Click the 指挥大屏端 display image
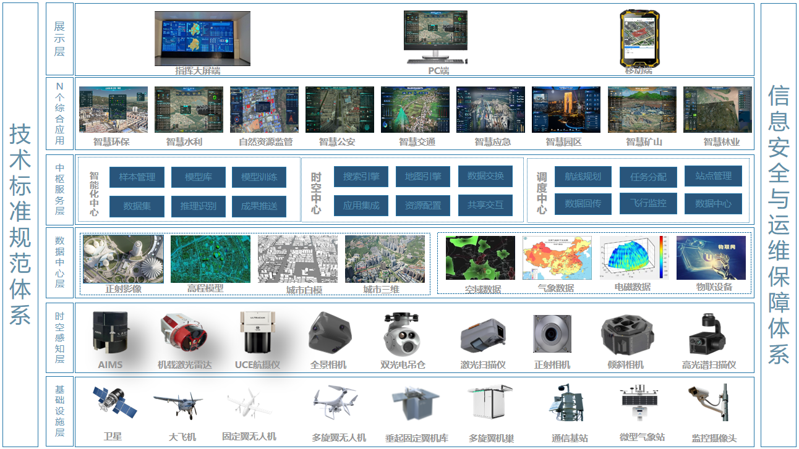The width and height of the screenshot is (799, 449). (202, 38)
